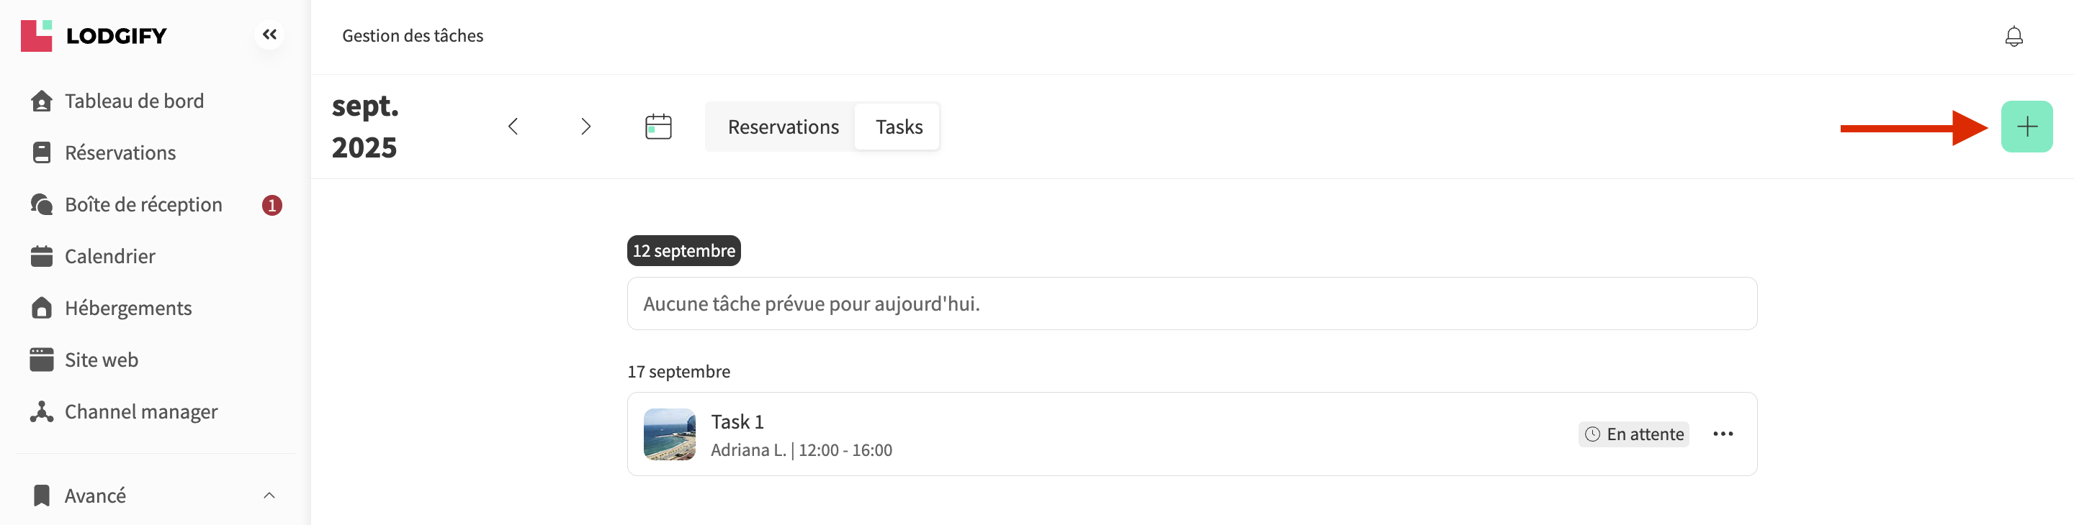2074x525 pixels.
Task: Add a new task with plus button
Action: [x=2026, y=127]
